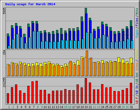This screenshot has height=110, width=140.
Task: Click day label 1 on the axis
Action: click(x=9, y=107)
